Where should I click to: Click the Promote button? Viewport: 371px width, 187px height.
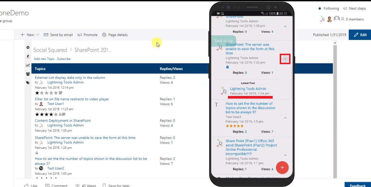point(87,35)
